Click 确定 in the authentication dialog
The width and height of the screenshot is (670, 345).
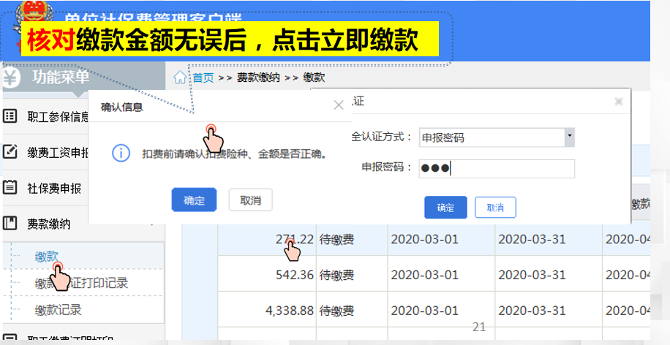coord(445,208)
